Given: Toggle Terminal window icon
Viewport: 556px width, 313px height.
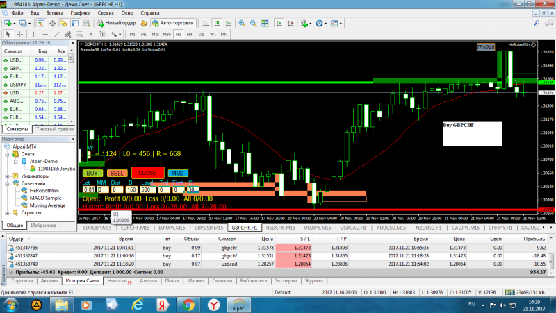Looking at the screenshot, I should click(x=75, y=24).
